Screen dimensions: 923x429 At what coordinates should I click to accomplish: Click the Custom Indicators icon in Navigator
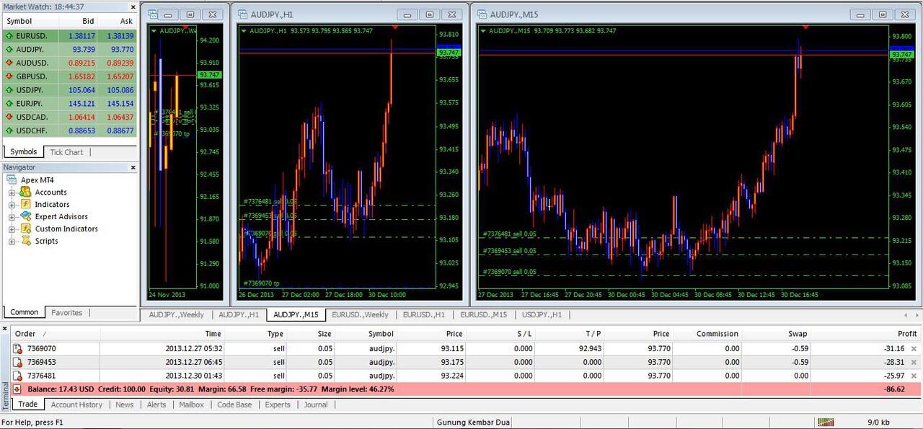tap(25, 229)
